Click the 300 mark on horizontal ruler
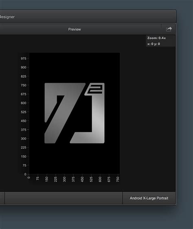The image size is (193, 229). coord(64,179)
